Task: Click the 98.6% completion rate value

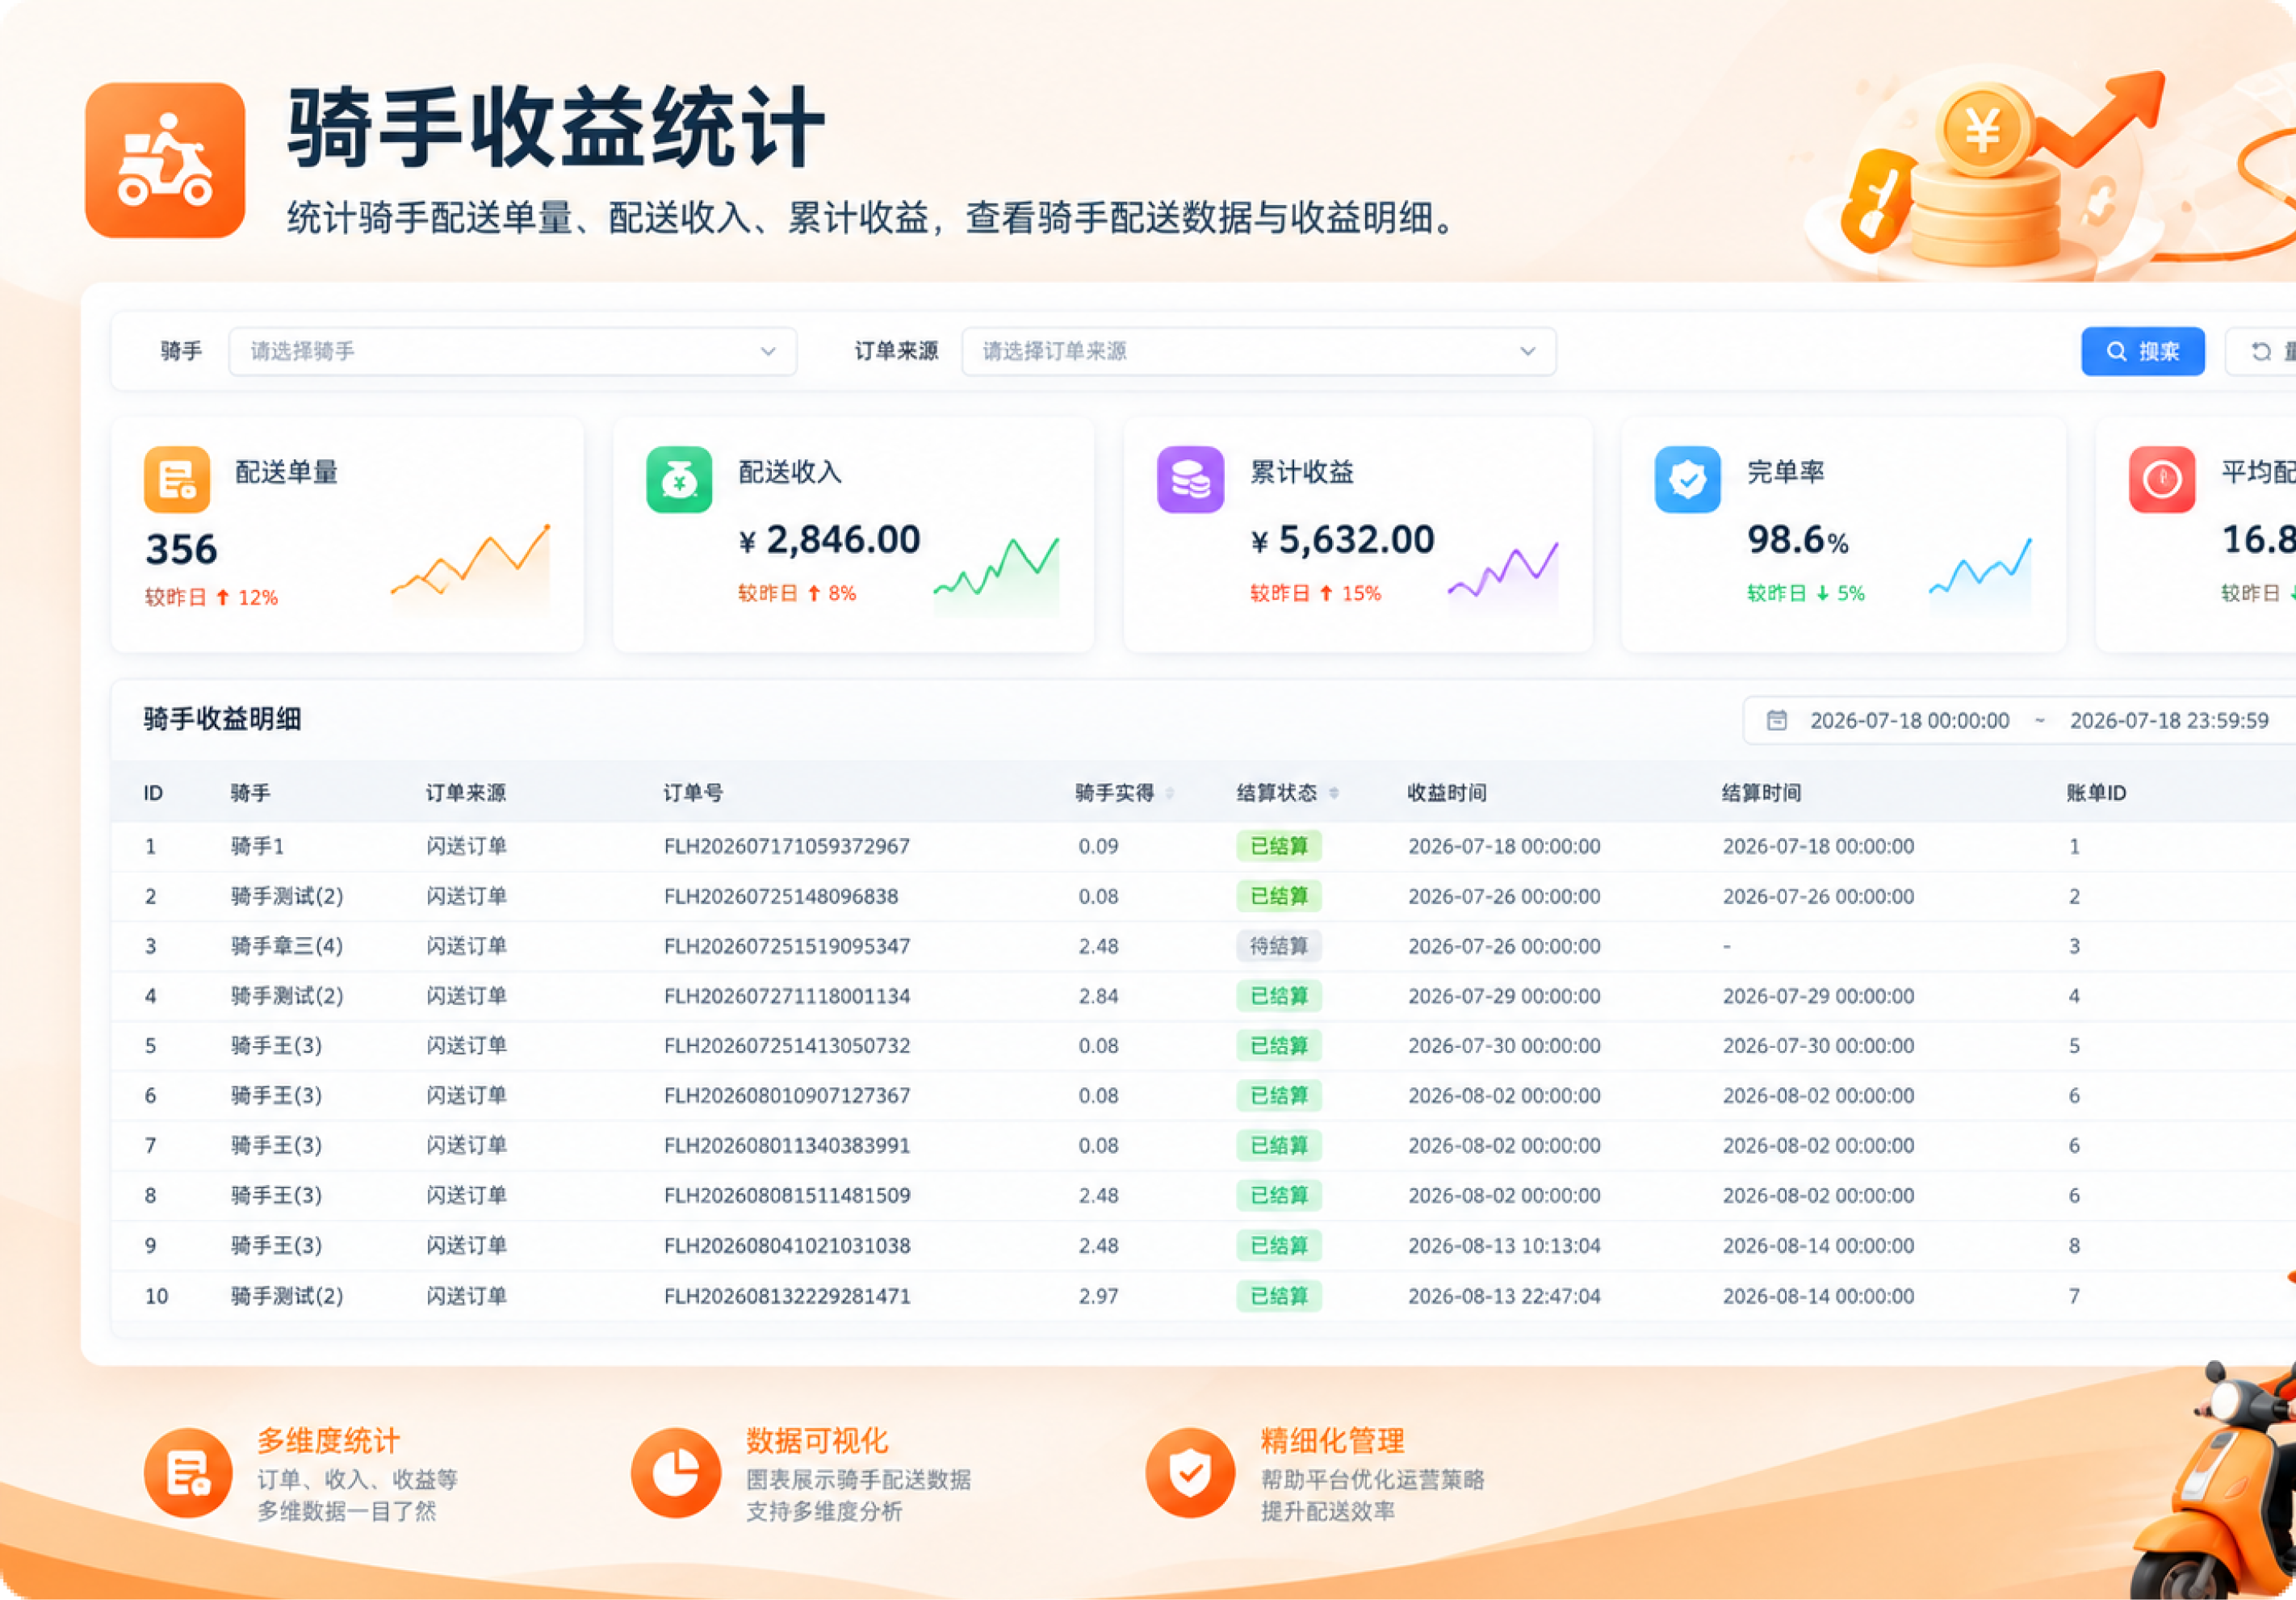Action: (1797, 540)
